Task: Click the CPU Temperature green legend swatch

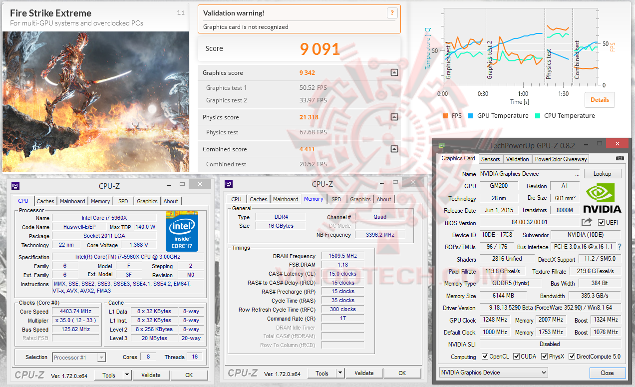Action: click(x=538, y=116)
